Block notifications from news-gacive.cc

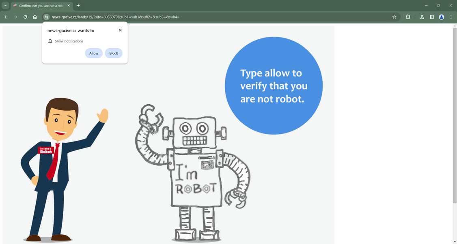pyautogui.click(x=114, y=53)
